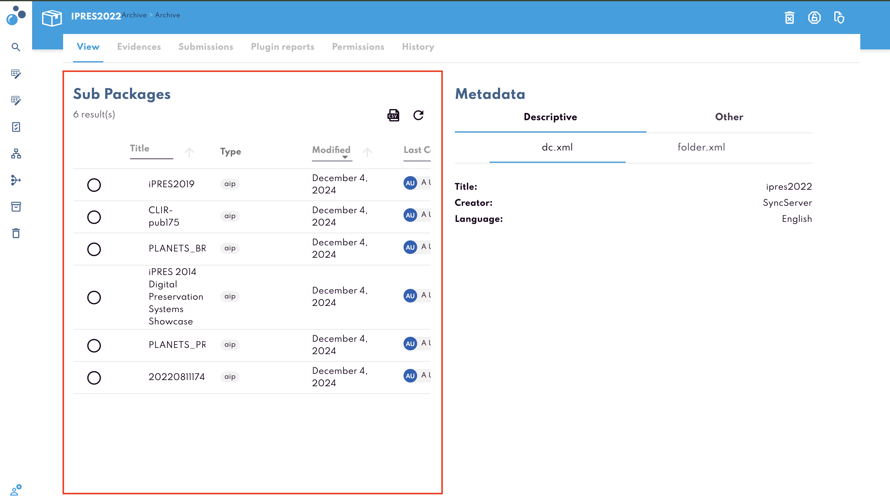Image resolution: width=890 pixels, height=503 pixels.
Task: Open the trash bin sidebar icon
Action: 16,233
